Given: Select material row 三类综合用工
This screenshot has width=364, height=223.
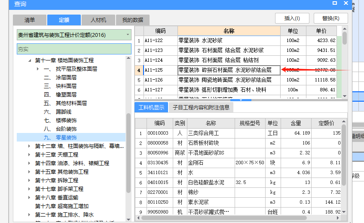Looking at the screenshot, I should click(238, 133).
